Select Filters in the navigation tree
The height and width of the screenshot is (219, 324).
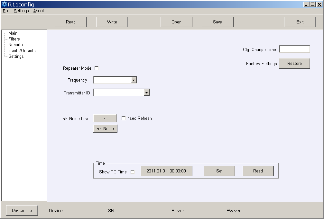[x=14, y=39]
